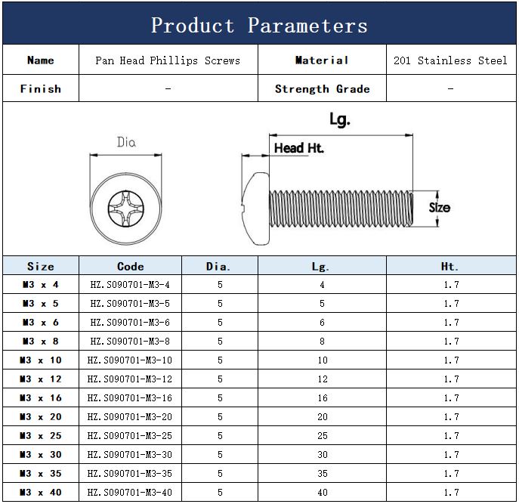
Task: Select the 'Ht.' column header
Action: pos(450,266)
